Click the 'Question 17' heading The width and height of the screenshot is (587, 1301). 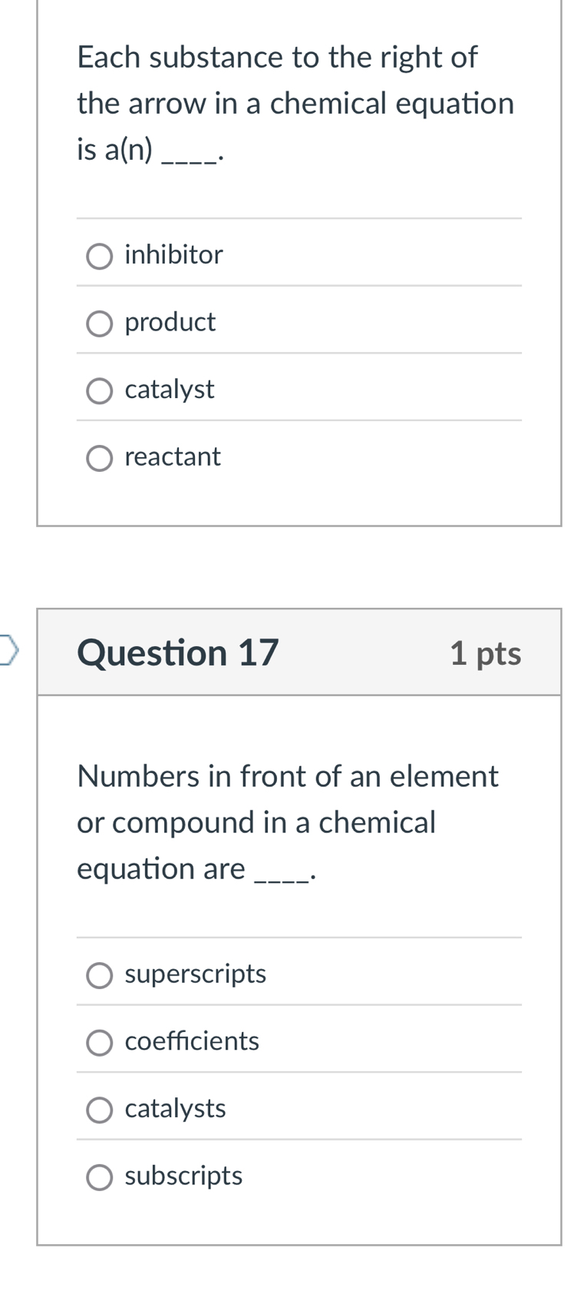coord(178,653)
